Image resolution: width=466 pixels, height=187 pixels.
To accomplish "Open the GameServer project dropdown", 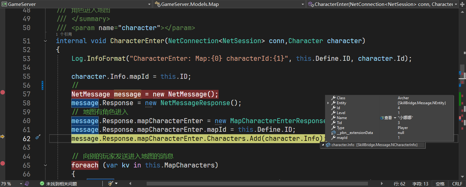I will coord(149,4).
